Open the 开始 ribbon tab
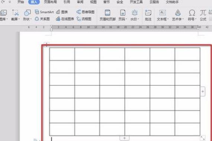 (21, 2)
